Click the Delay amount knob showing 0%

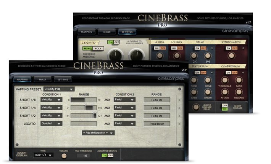tap(194, 56)
